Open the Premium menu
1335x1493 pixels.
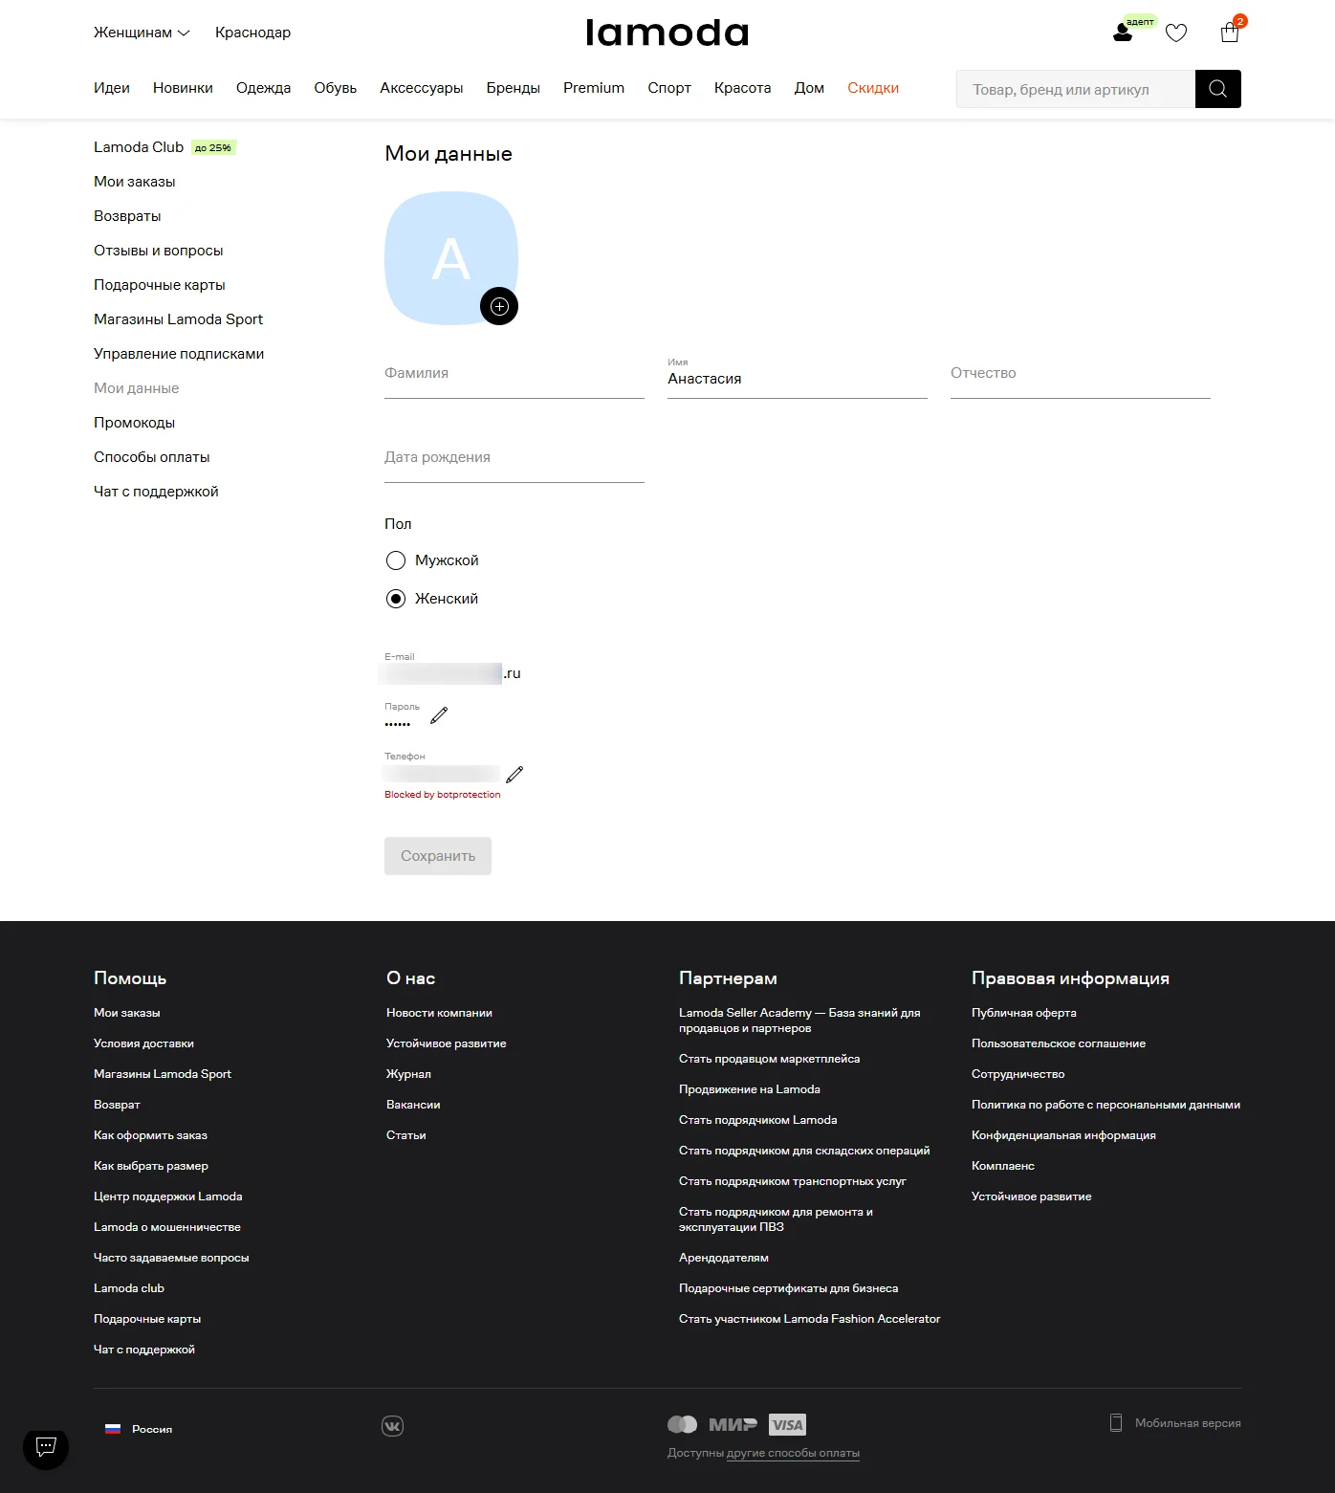pos(594,88)
